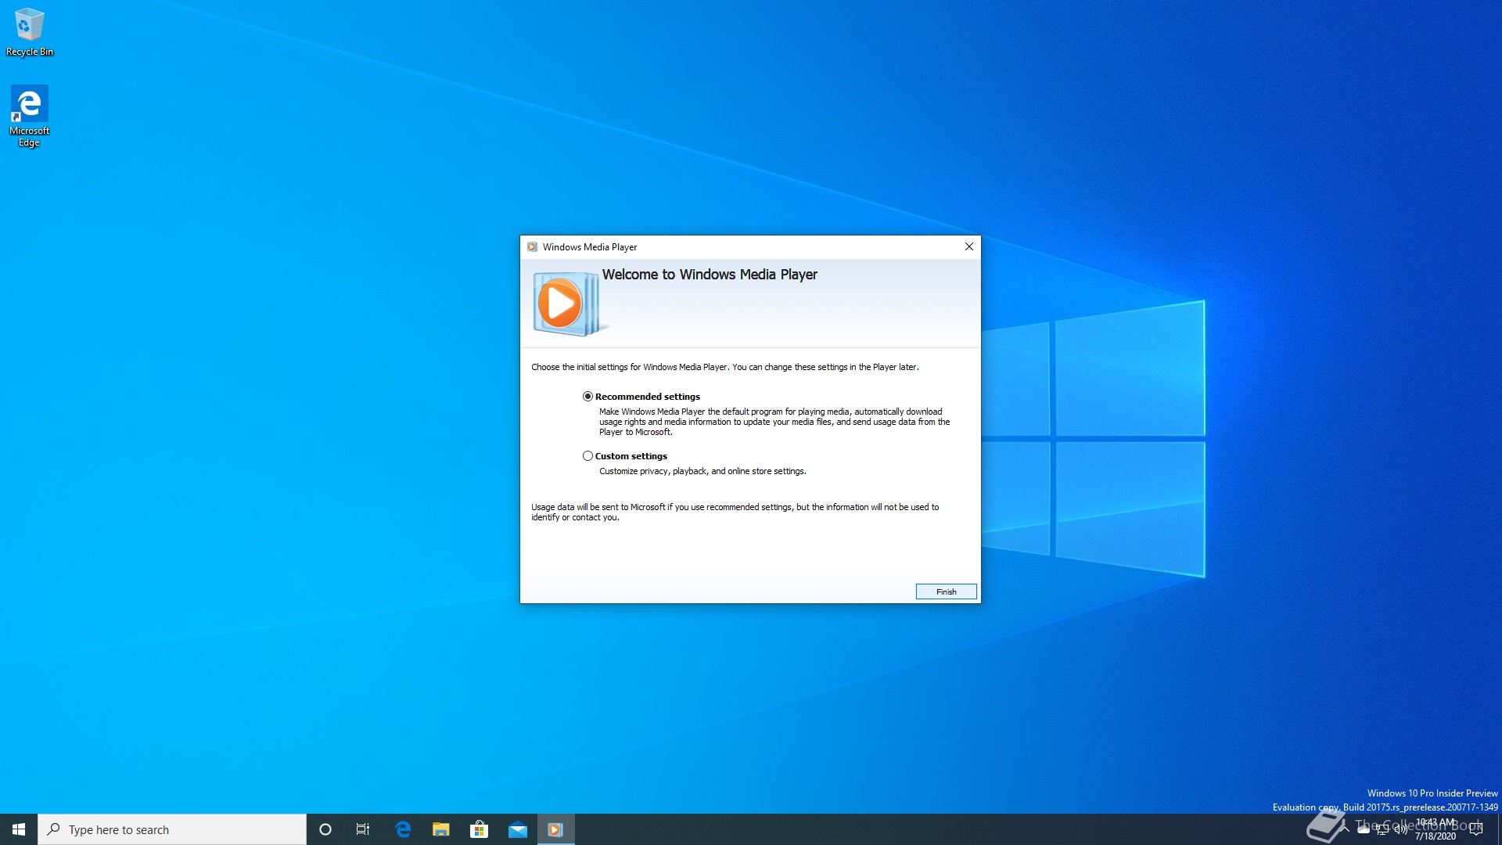Click the Windows Media Player title bar icon
Viewport: 1502px width, 845px height.
pos(532,246)
